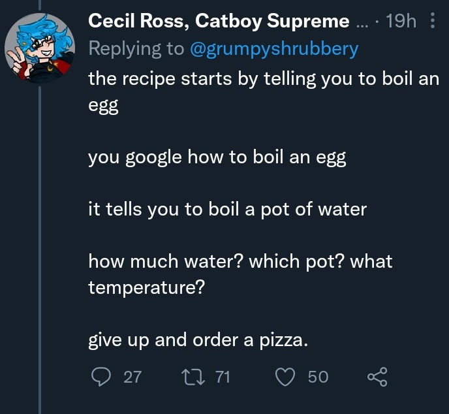Screen dimensions: 449x414
Task: Open the three-dot more options menu
Action: point(433,20)
